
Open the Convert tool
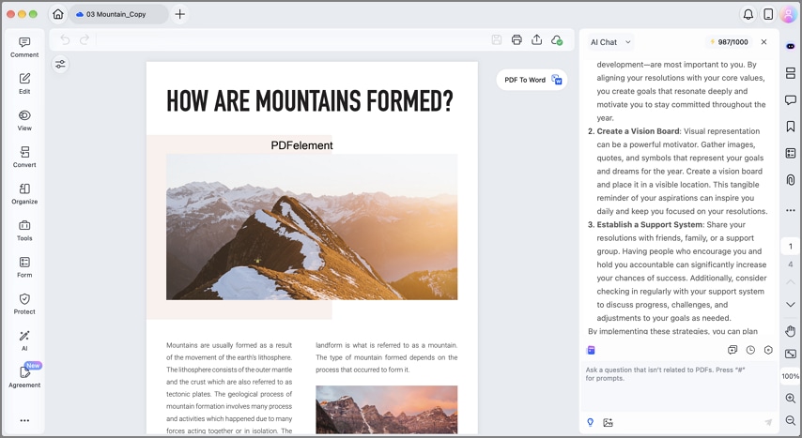coord(24,158)
